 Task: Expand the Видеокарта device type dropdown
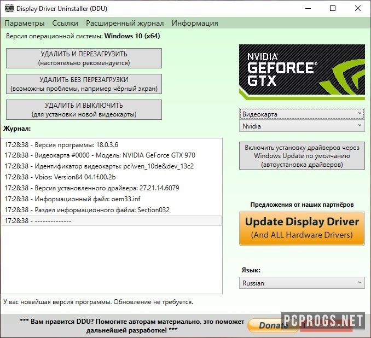click(x=302, y=114)
